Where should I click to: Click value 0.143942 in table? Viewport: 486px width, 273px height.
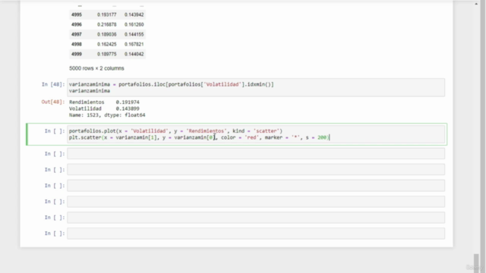[134, 14]
